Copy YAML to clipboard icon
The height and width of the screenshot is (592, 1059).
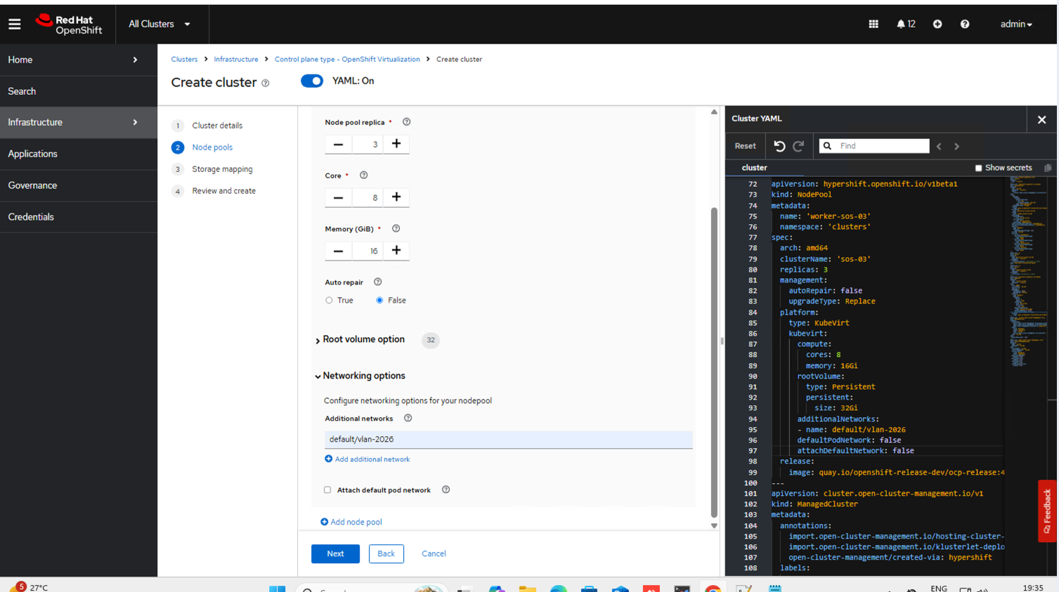tap(1048, 169)
